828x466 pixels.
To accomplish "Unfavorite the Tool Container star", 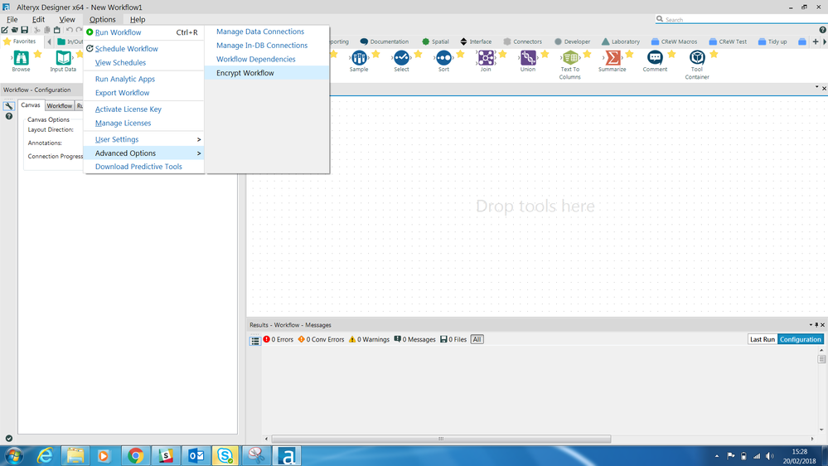I will click(x=714, y=54).
